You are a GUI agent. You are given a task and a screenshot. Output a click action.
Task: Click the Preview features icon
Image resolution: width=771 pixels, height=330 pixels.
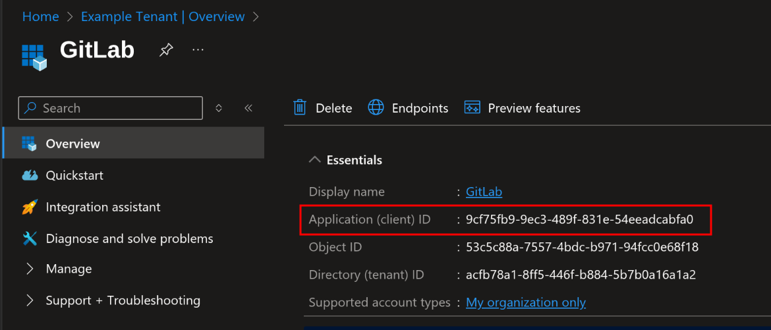pyautogui.click(x=472, y=108)
